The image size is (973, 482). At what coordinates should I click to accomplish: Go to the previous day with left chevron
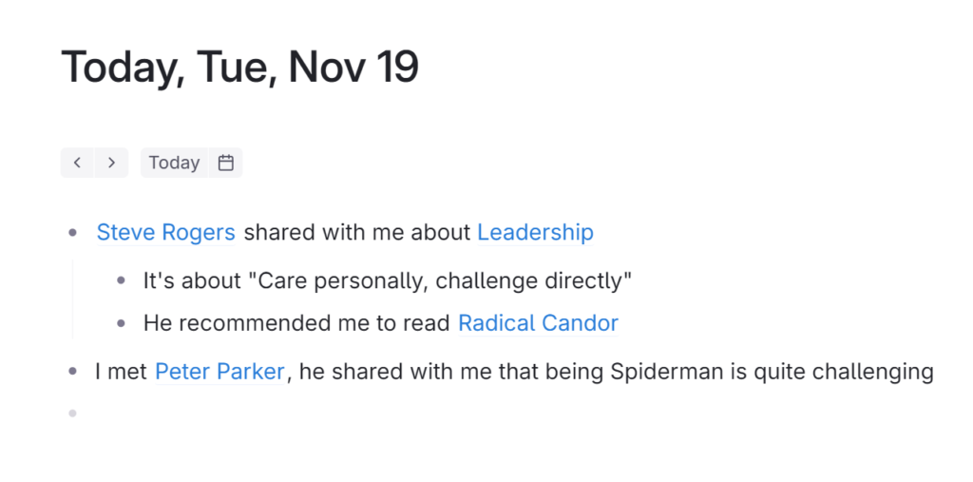point(77,163)
